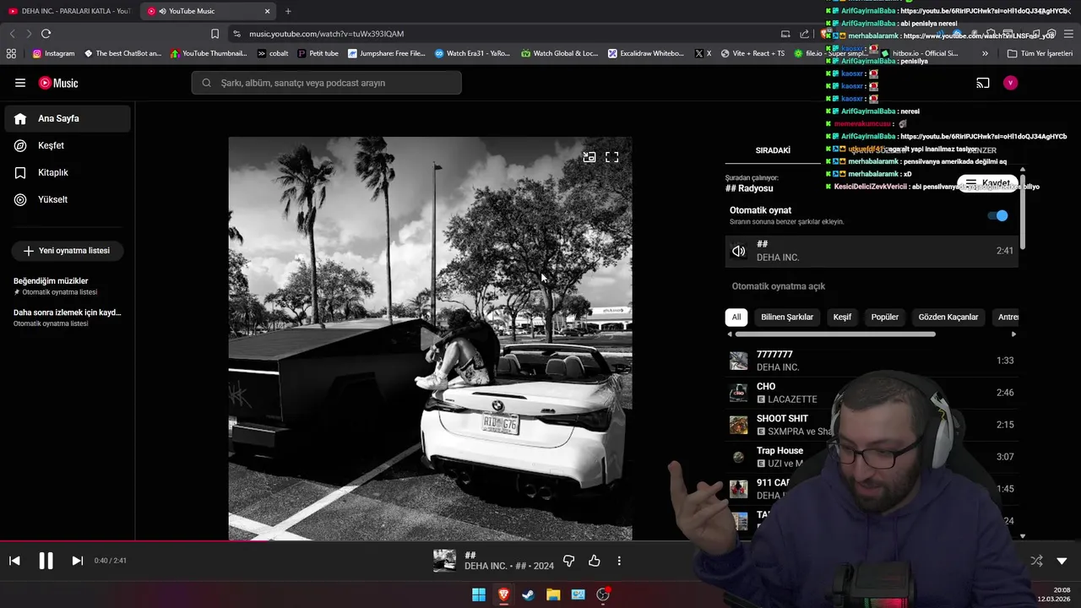The height and width of the screenshot is (608, 1081).
Task: Open Kitaplık in the sidebar
Action: pyautogui.click(x=68, y=172)
